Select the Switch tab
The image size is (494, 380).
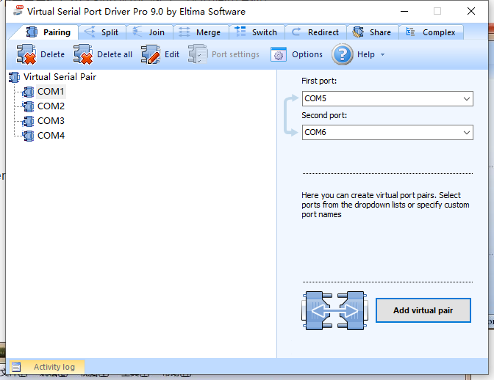click(x=257, y=32)
